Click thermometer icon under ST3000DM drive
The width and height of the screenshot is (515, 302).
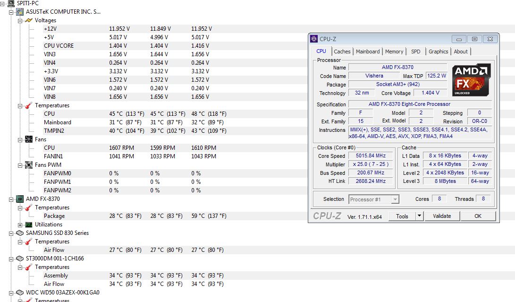click(x=29, y=267)
